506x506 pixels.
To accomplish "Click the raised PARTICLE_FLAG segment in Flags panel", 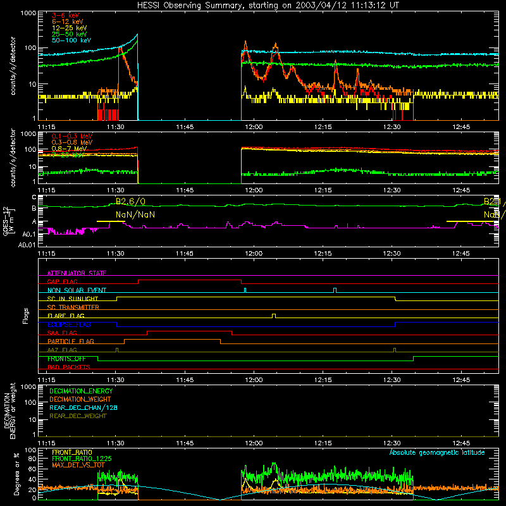I will [x=172, y=340].
